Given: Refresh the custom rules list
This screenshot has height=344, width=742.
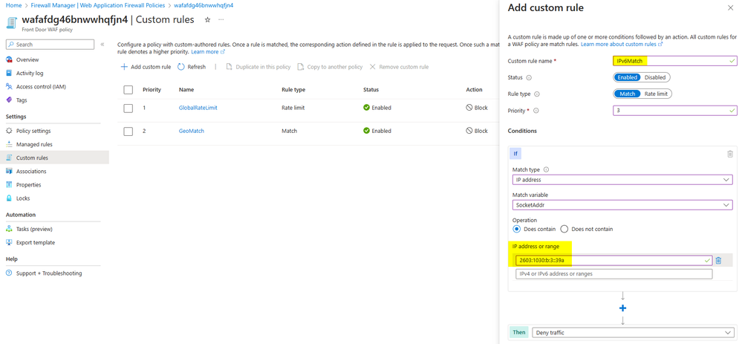Looking at the screenshot, I should coord(192,67).
